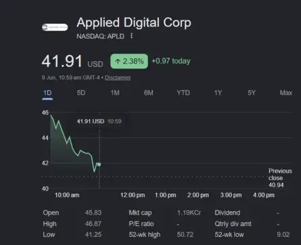Click the 41.91 USD 10:59 chart tooltip
The width and height of the screenshot is (301, 245).
99,121
